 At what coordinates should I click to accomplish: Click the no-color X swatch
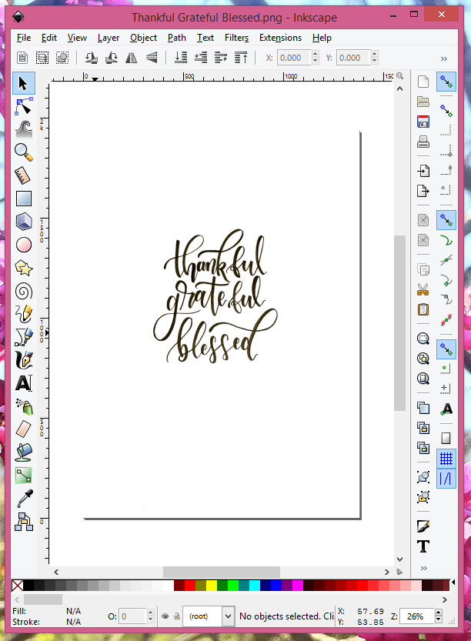coord(17,586)
